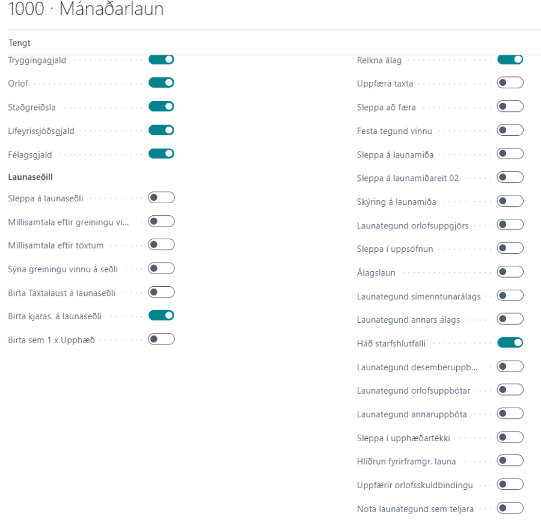Switch off Félagsgjald toggle
The width and height of the screenshot is (541, 523).
click(x=161, y=154)
